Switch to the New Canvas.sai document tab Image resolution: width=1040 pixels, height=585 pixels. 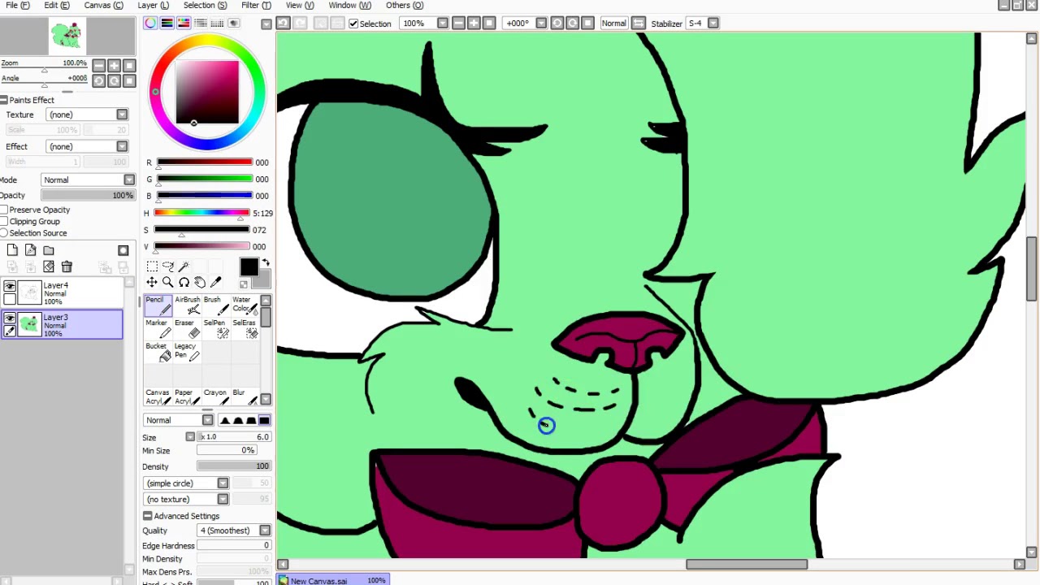pos(334,580)
